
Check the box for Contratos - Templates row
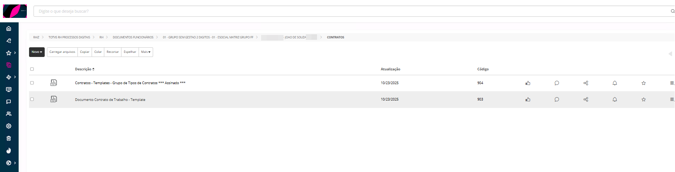click(x=32, y=83)
